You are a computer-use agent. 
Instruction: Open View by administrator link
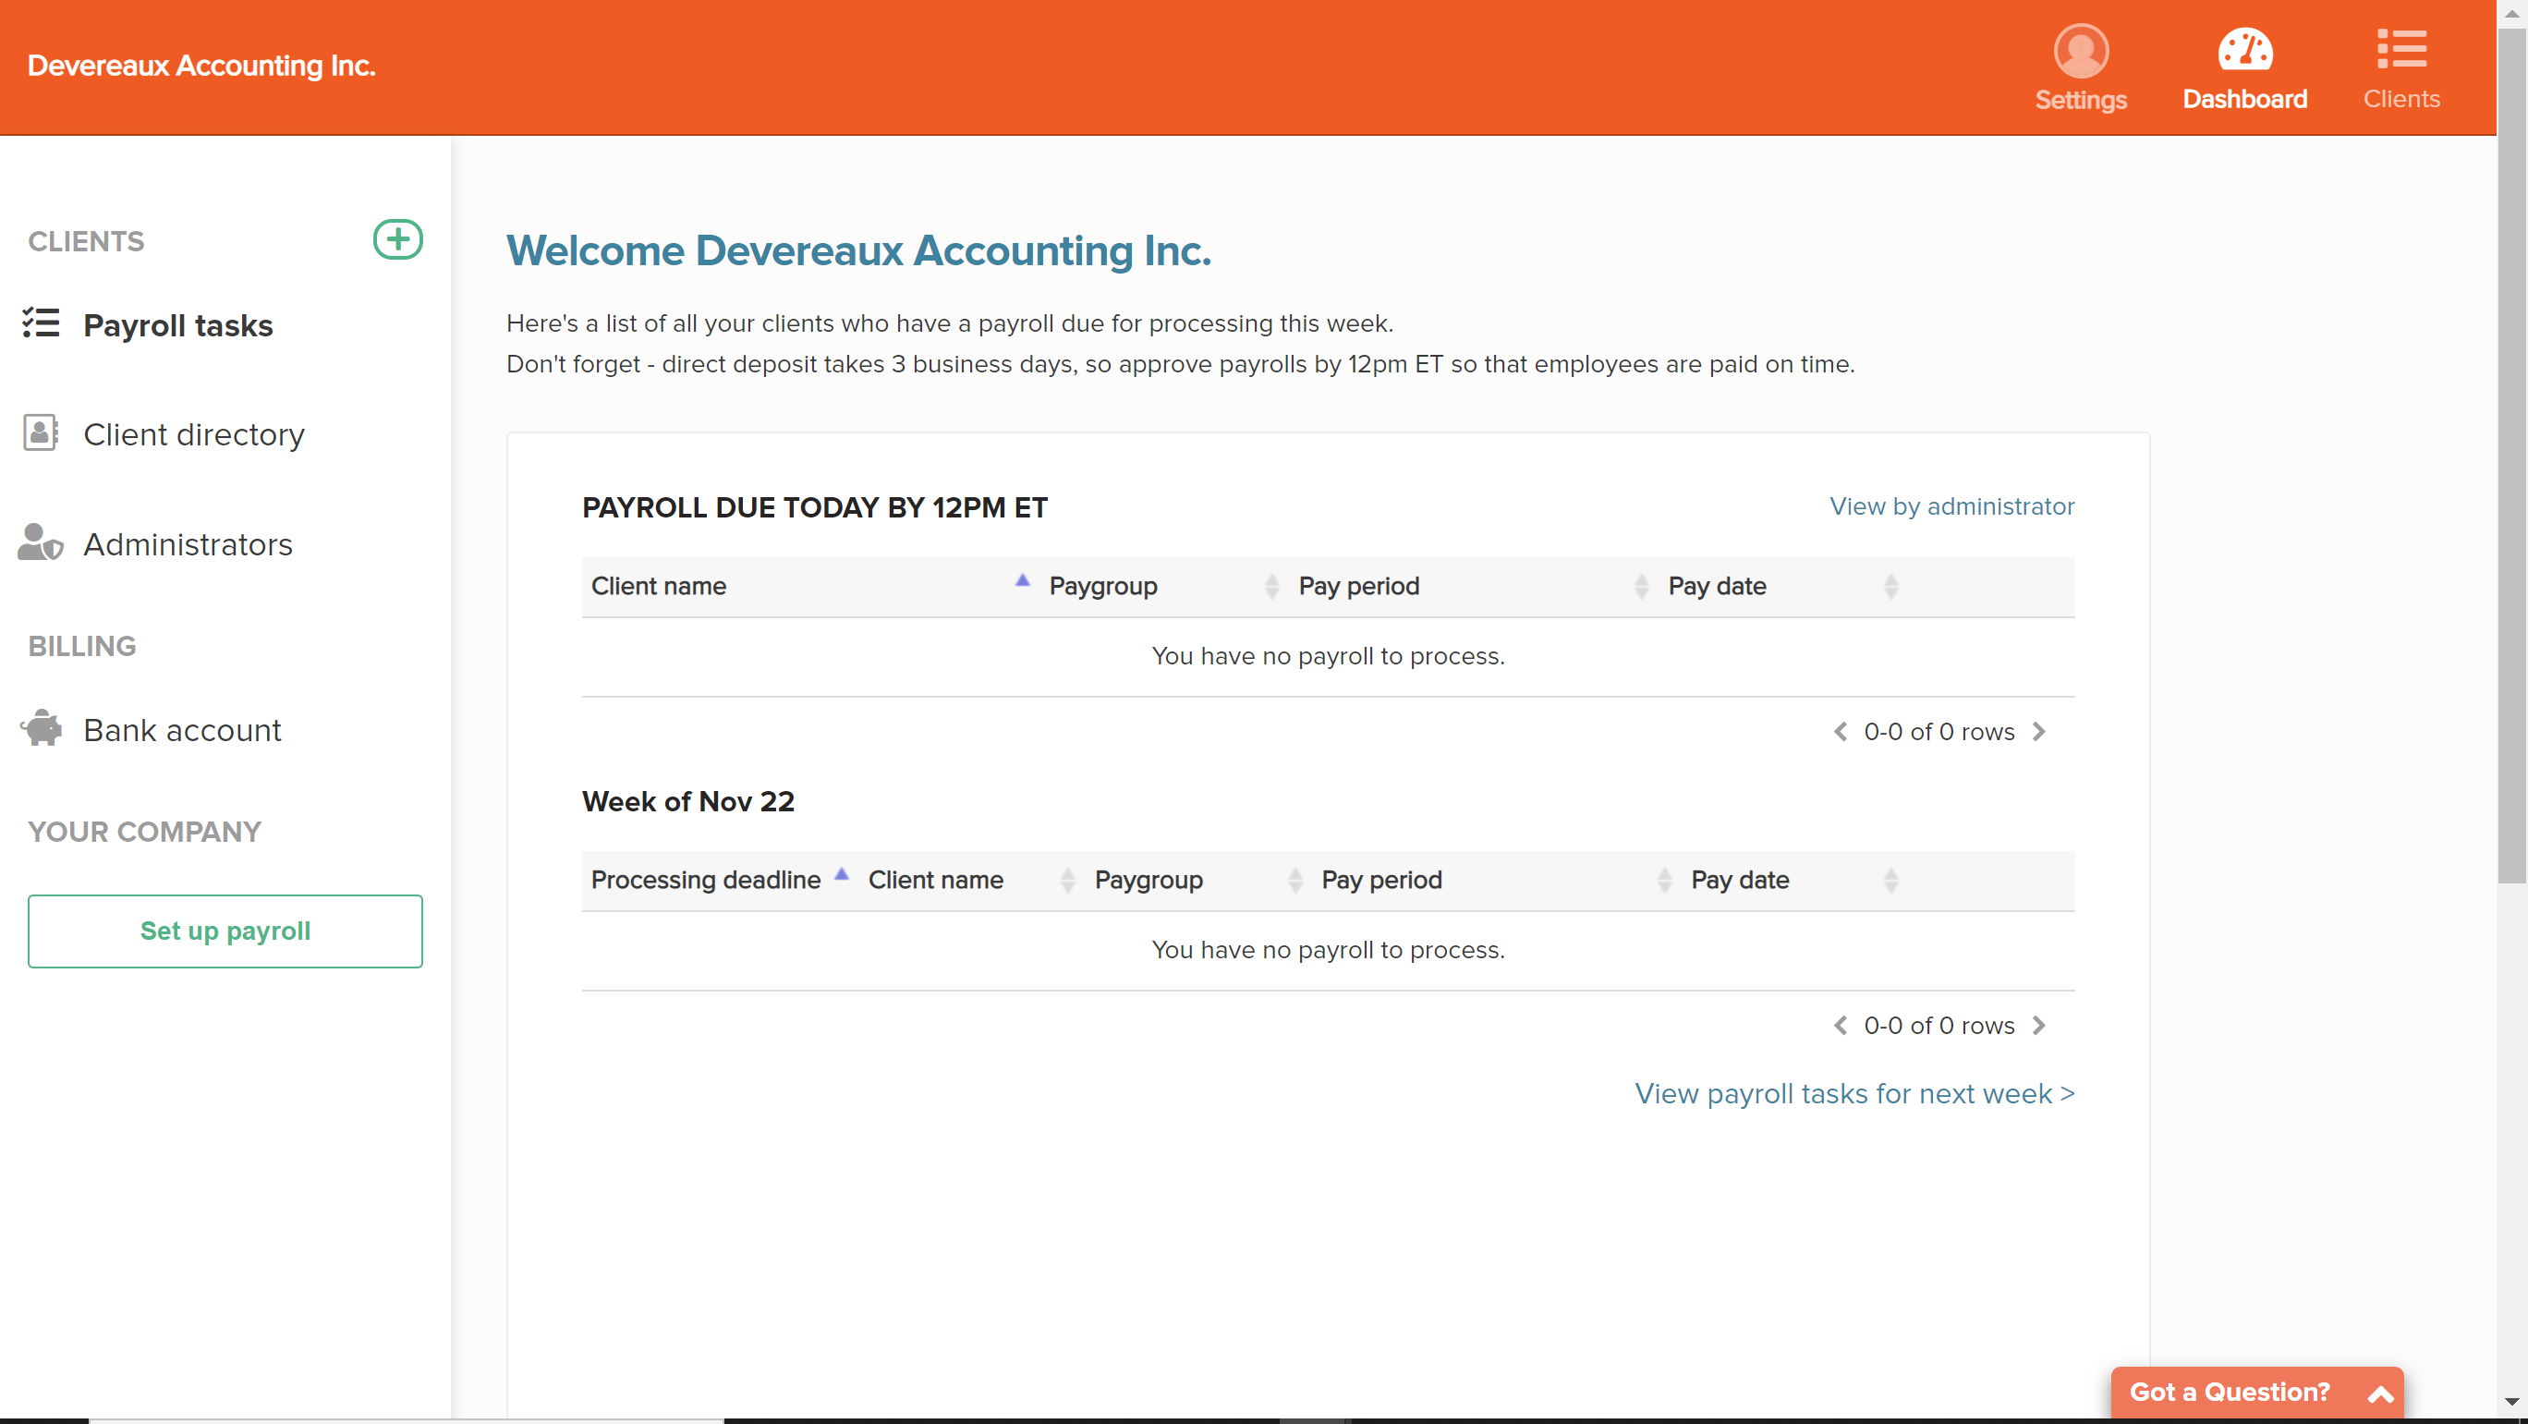coord(1951,506)
